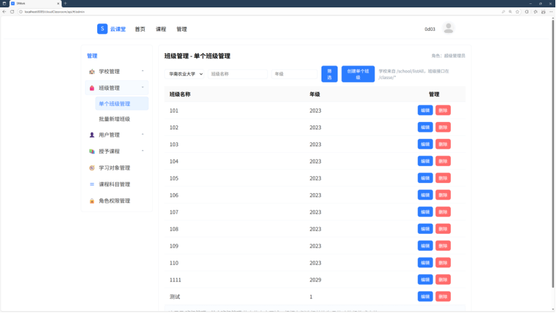Click 创建单个班级 button
The height and width of the screenshot is (313, 556).
[x=358, y=74]
